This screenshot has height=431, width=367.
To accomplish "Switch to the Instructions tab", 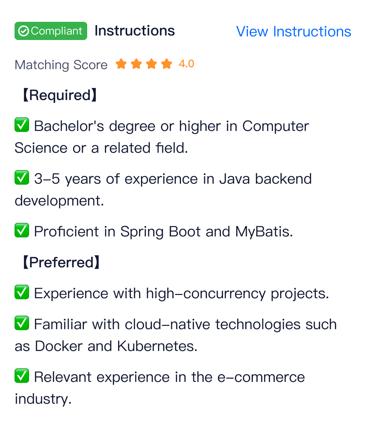I will (135, 31).
